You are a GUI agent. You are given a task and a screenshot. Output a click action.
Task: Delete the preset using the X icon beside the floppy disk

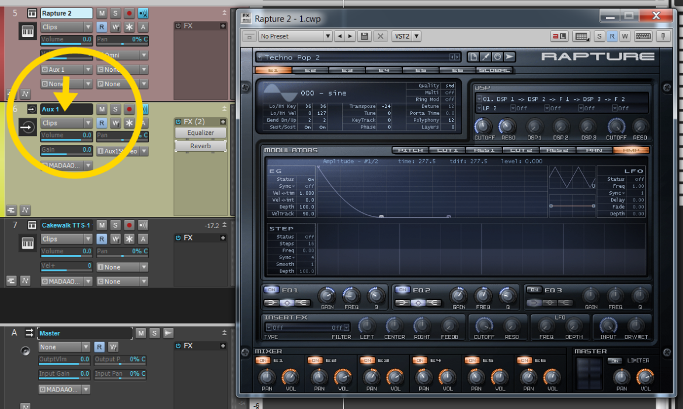(380, 36)
